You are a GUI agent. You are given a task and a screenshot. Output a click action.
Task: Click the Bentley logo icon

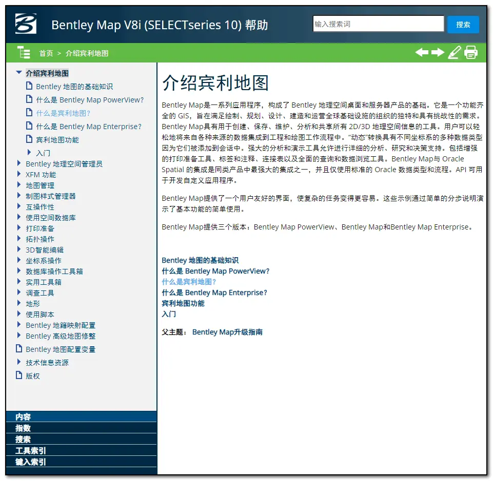pyautogui.click(x=26, y=24)
